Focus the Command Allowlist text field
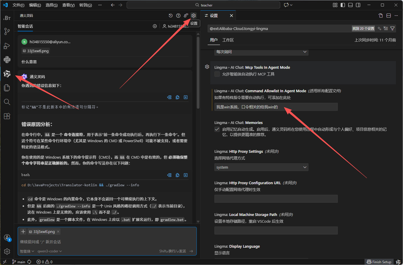Image resolution: width=403 pixels, height=265 pixels. 276,107
